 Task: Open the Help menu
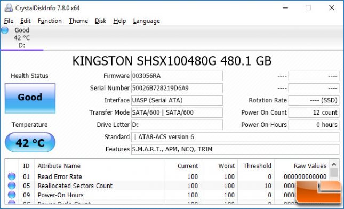click(x=119, y=21)
